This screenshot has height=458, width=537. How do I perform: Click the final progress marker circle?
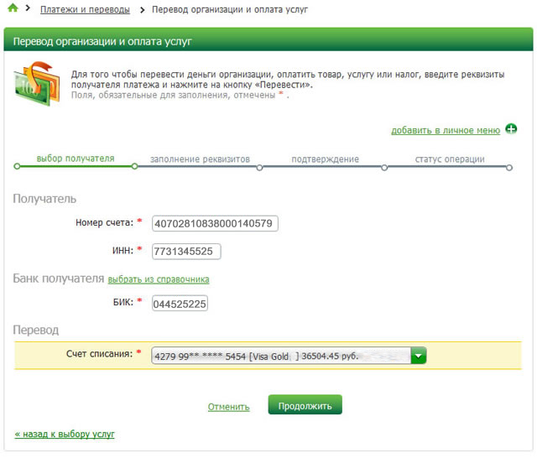coord(509,168)
